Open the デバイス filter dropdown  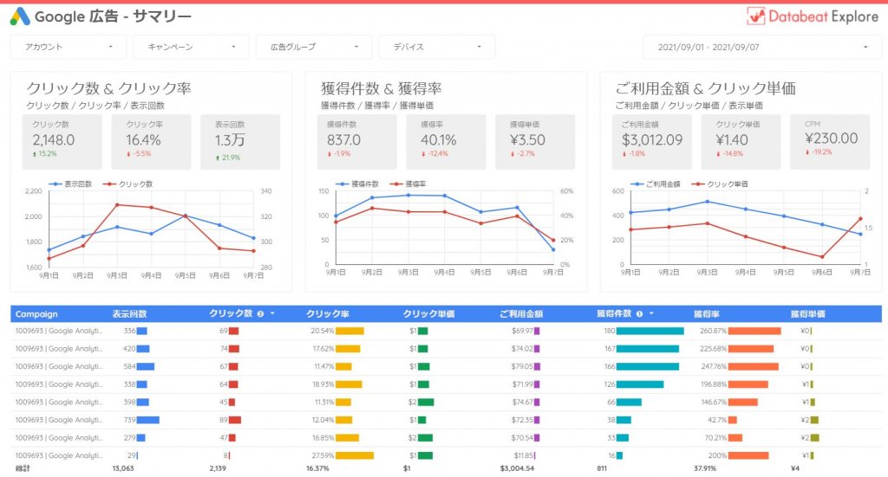click(x=437, y=47)
